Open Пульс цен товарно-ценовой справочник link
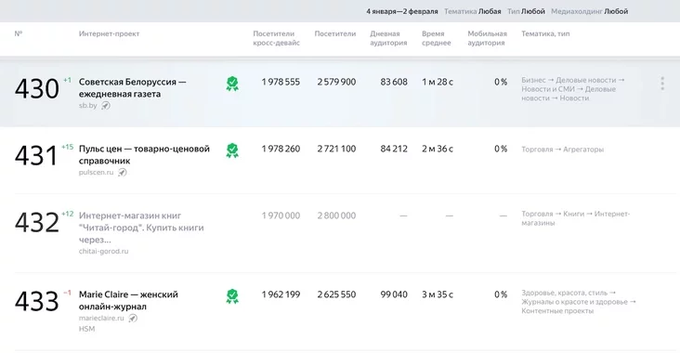 coord(144,154)
